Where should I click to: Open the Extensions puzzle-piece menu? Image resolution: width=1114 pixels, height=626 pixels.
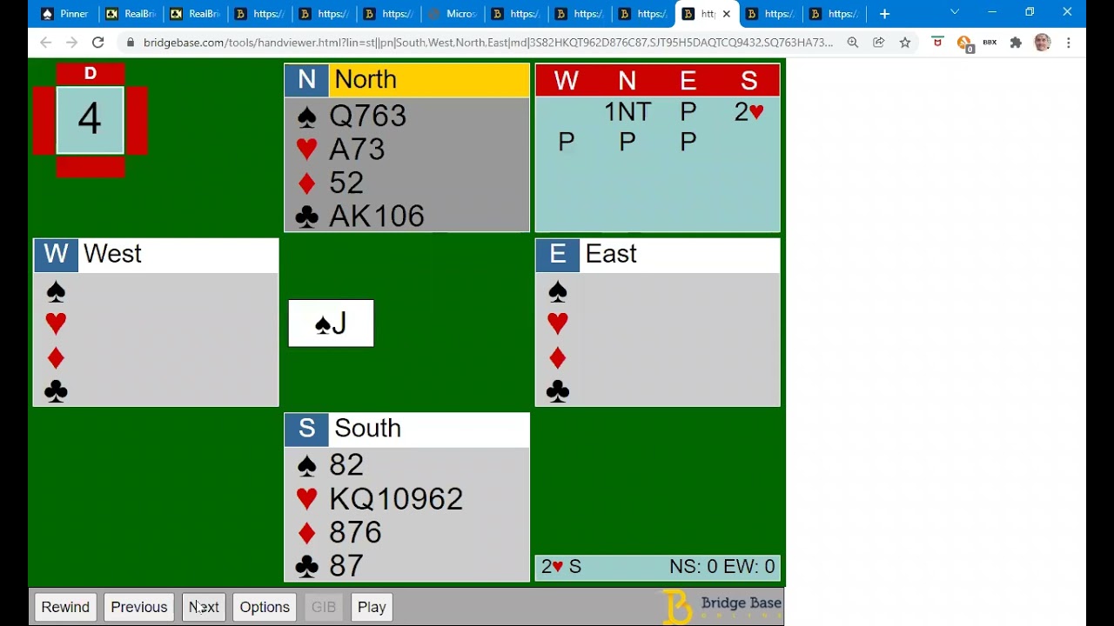(x=1016, y=43)
